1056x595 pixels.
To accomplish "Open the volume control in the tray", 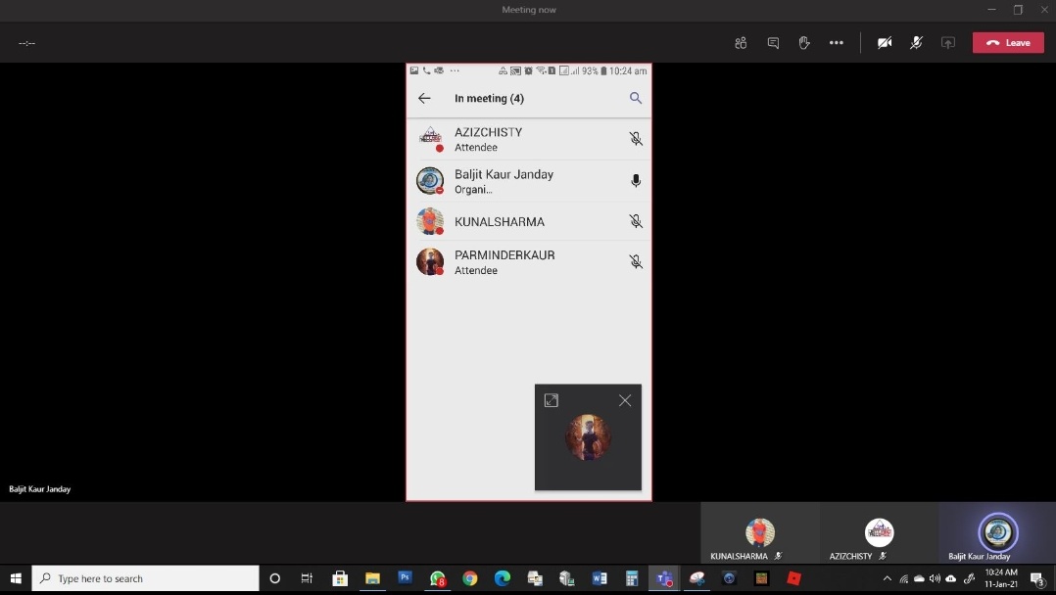I will [x=935, y=578].
